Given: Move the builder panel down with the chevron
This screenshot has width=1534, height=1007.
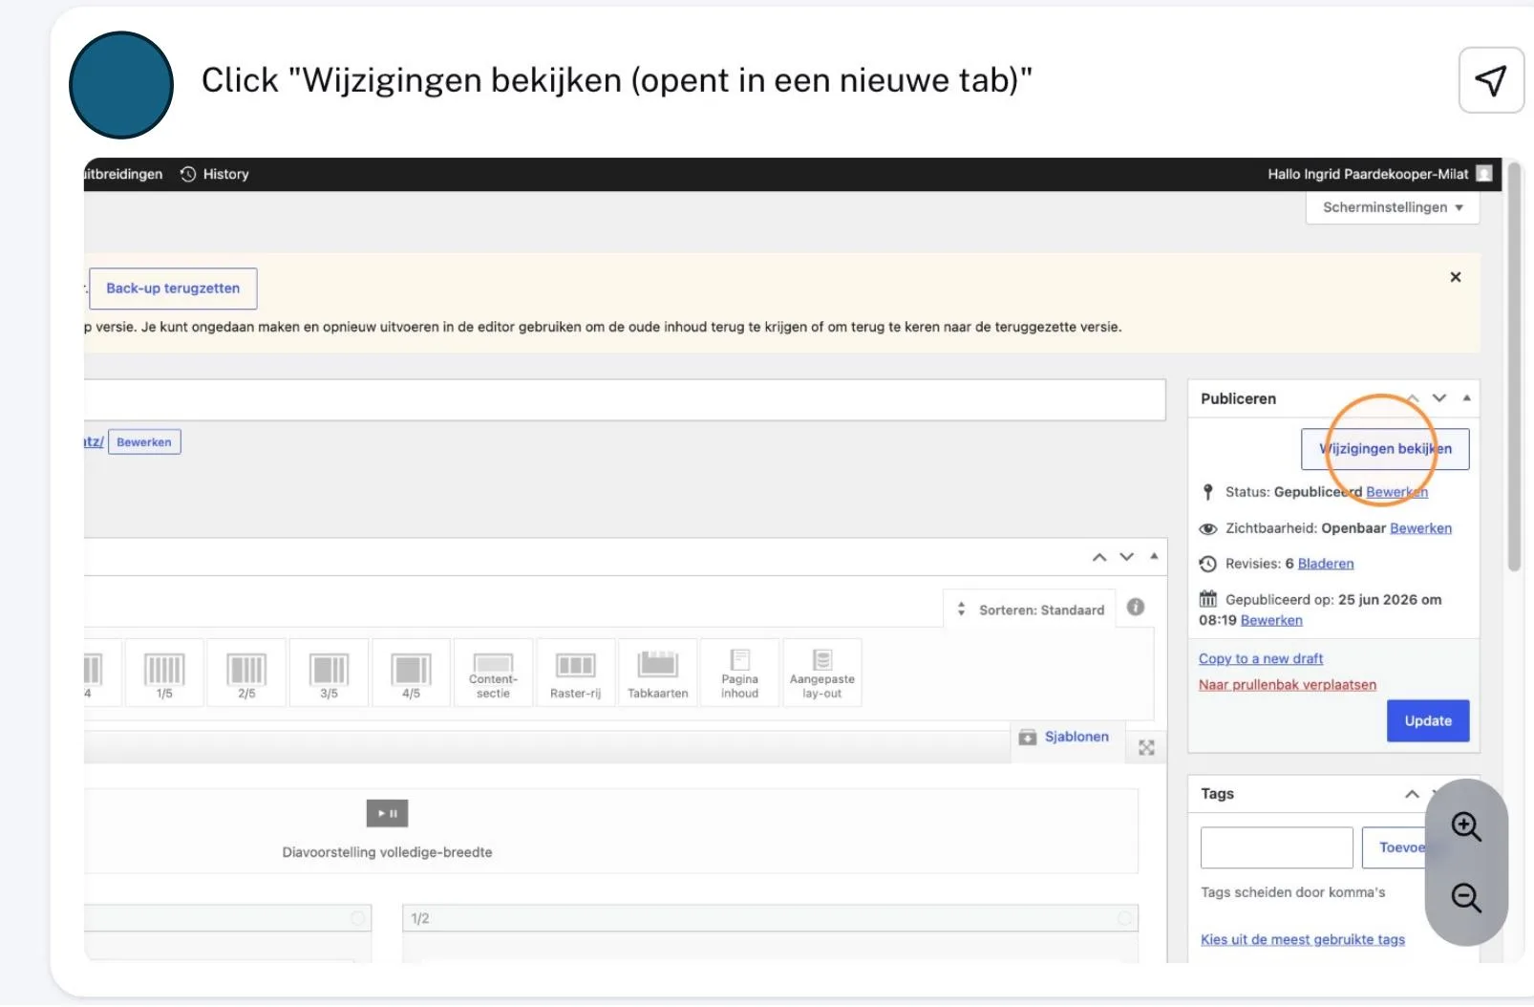Looking at the screenshot, I should [x=1127, y=557].
